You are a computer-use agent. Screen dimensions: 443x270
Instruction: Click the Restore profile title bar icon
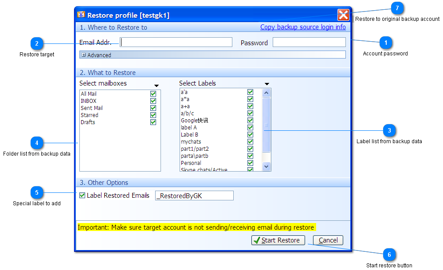click(x=81, y=14)
